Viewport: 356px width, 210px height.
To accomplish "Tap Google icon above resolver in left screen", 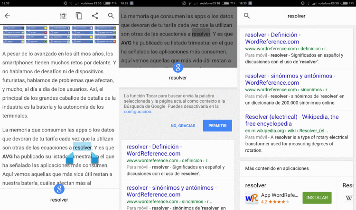I will point(59,189).
